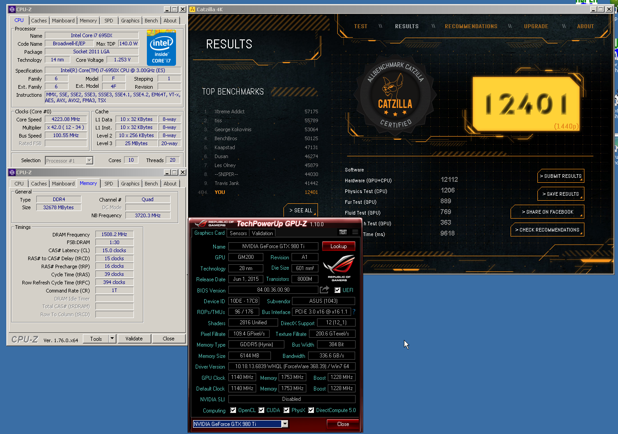Click the GPU Clock 1140 MHz field
The image size is (618, 434).
[242, 377]
